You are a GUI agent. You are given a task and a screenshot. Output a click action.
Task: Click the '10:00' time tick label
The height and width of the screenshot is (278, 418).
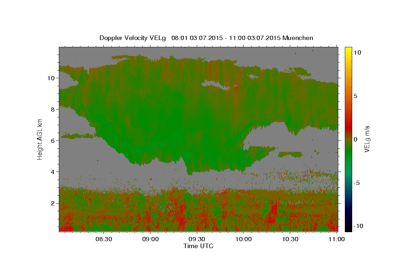(243, 239)
